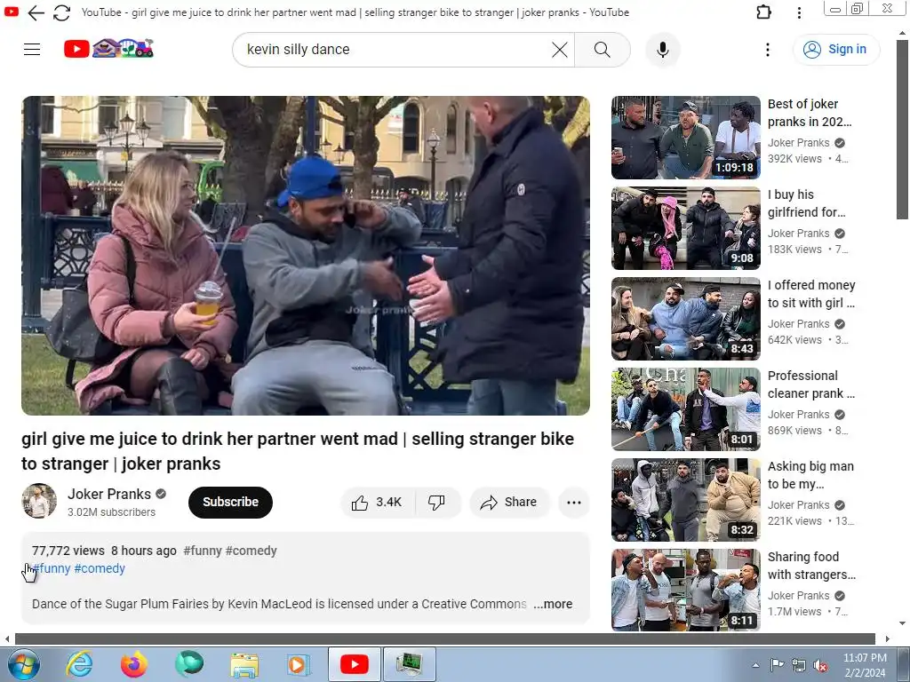The image size is (910, 682).
Task: Open the Windows Start menu
Action: click(x=24, y=664)
